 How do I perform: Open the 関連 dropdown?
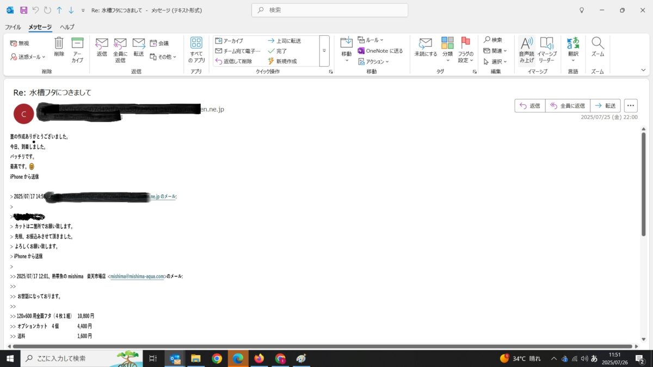pyautogui.click(x=495, y=51)
